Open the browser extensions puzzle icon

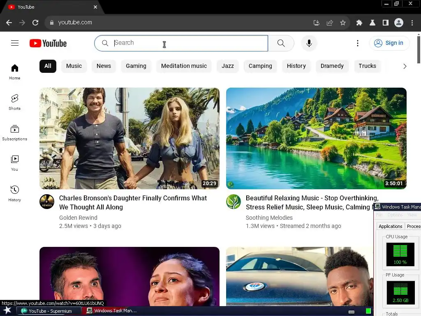(359, 23)
